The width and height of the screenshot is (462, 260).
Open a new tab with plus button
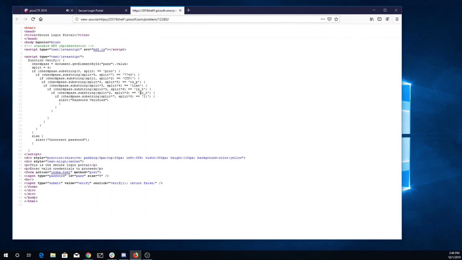point(188,10)
